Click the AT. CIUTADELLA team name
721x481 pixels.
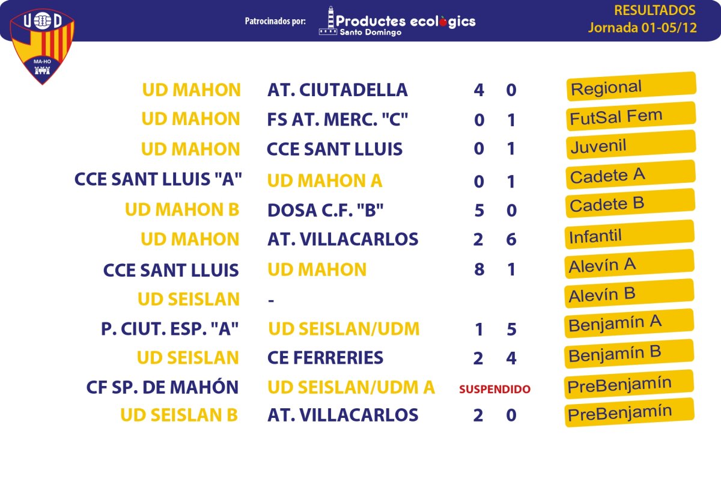[x=338, y=90]
